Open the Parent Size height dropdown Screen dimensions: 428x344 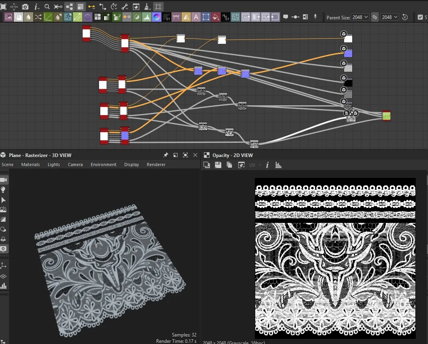(389, 17)
